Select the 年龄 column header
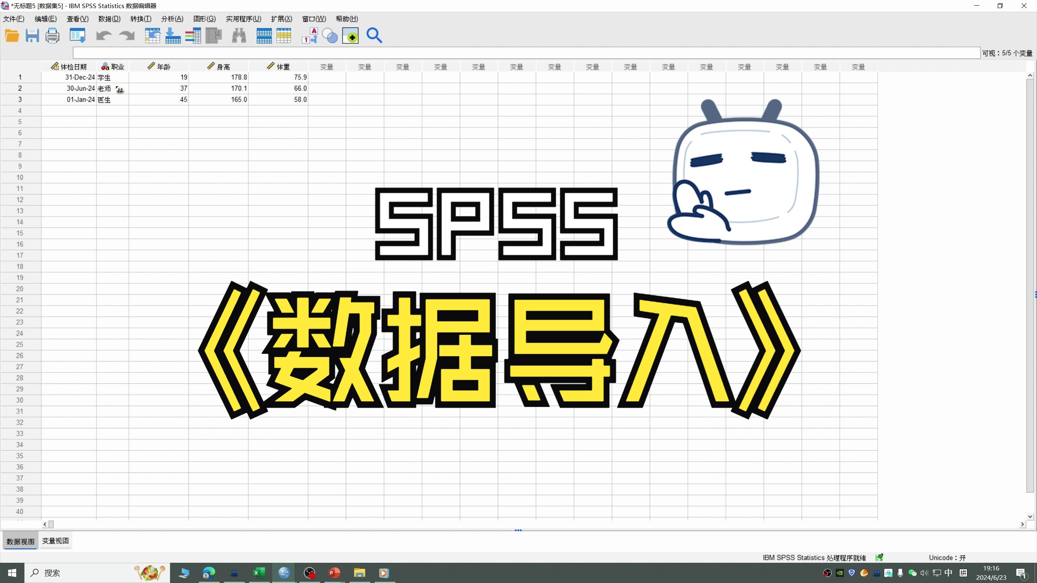This screenshot has width=1037, height=583. point(159,67)
